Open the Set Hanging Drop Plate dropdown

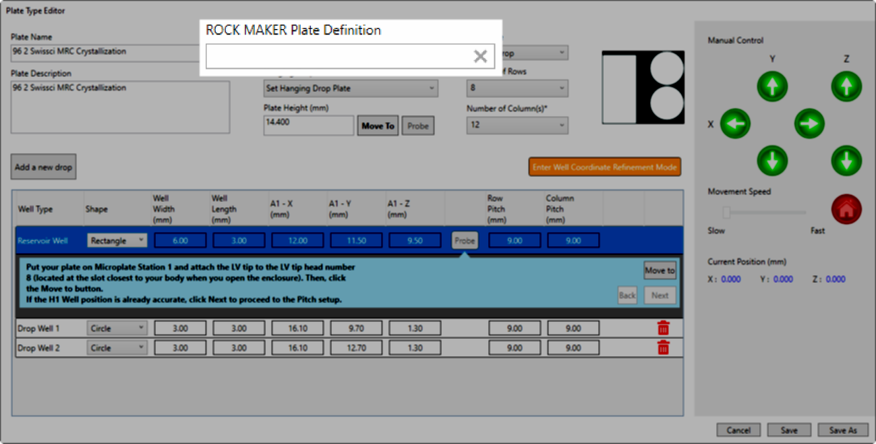click(x=350, y=88)
